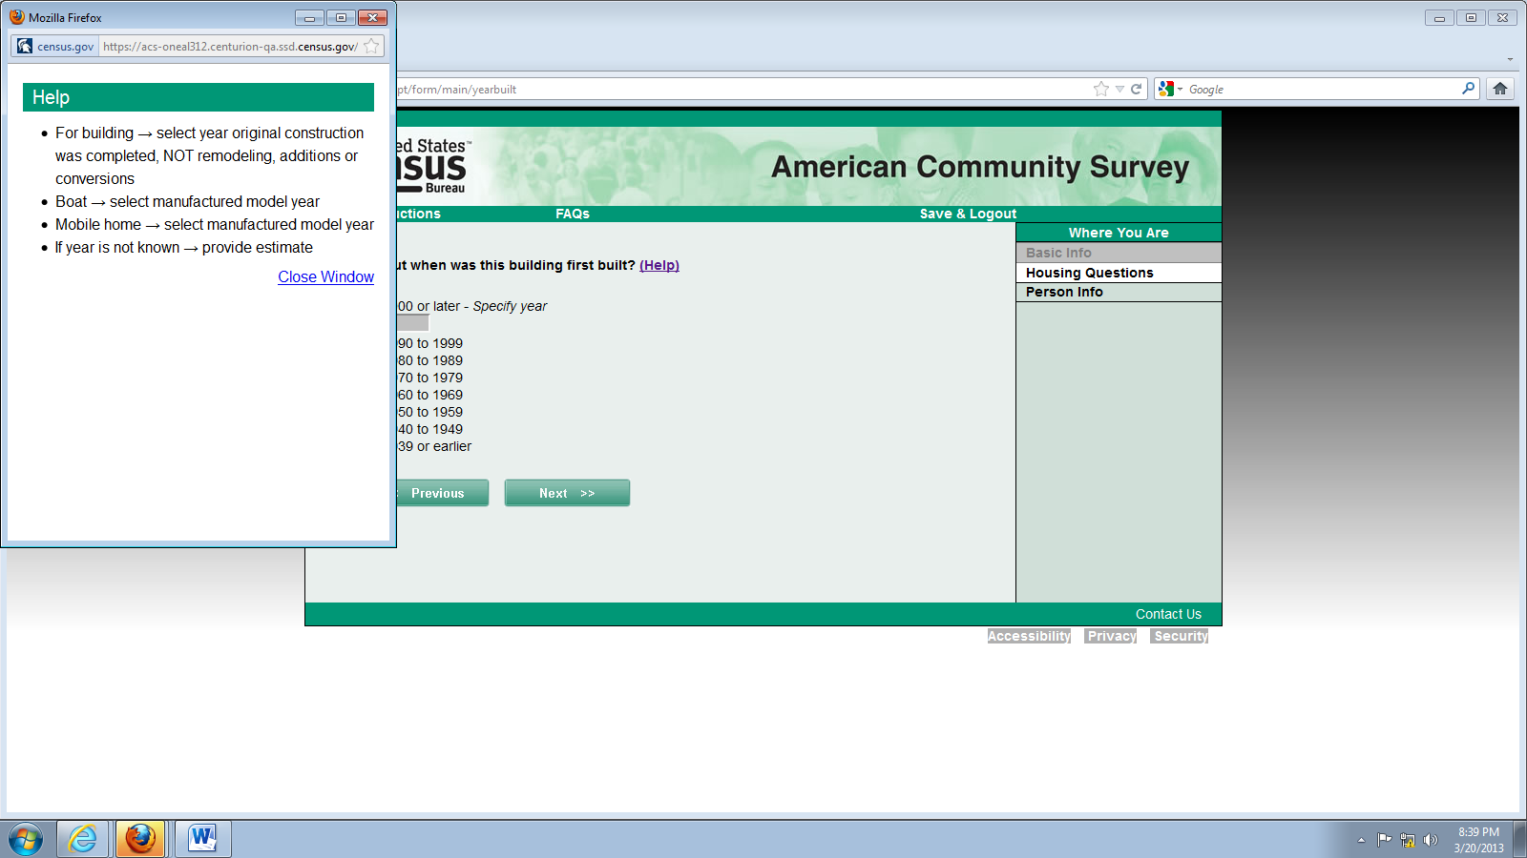Select Housing Questions in Where You Are
Viewport: 1527px width, 858px height.
coord(1089,273)
